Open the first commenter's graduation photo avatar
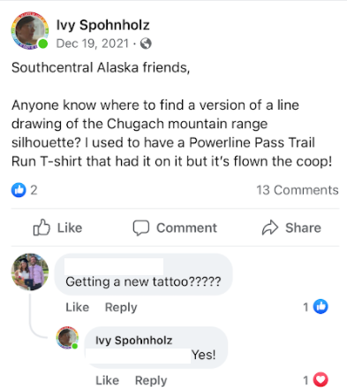This screenshot has height=391, width=347. click(30, 272)
